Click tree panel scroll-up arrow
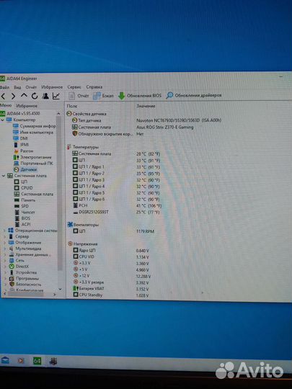The width and height of the screenshot is (292, 389). tap(58, 113)
